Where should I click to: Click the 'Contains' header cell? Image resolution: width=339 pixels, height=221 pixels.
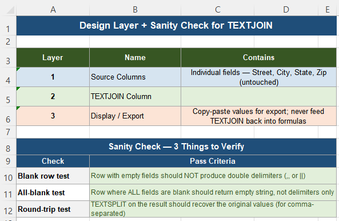[x=259, y=58]
